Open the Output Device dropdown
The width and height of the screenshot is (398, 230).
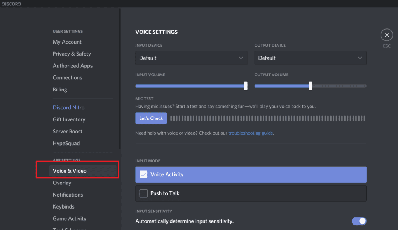(310, 58)
